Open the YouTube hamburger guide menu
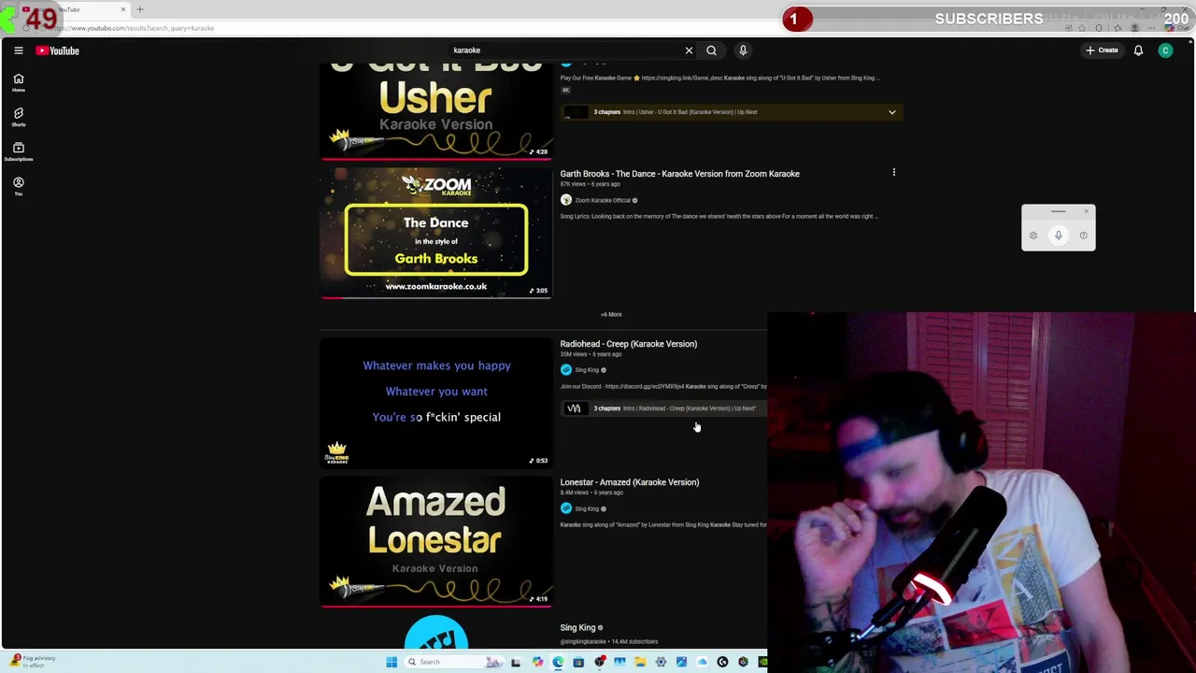This screenshot has height=673, width=1196. click(18, 50)
